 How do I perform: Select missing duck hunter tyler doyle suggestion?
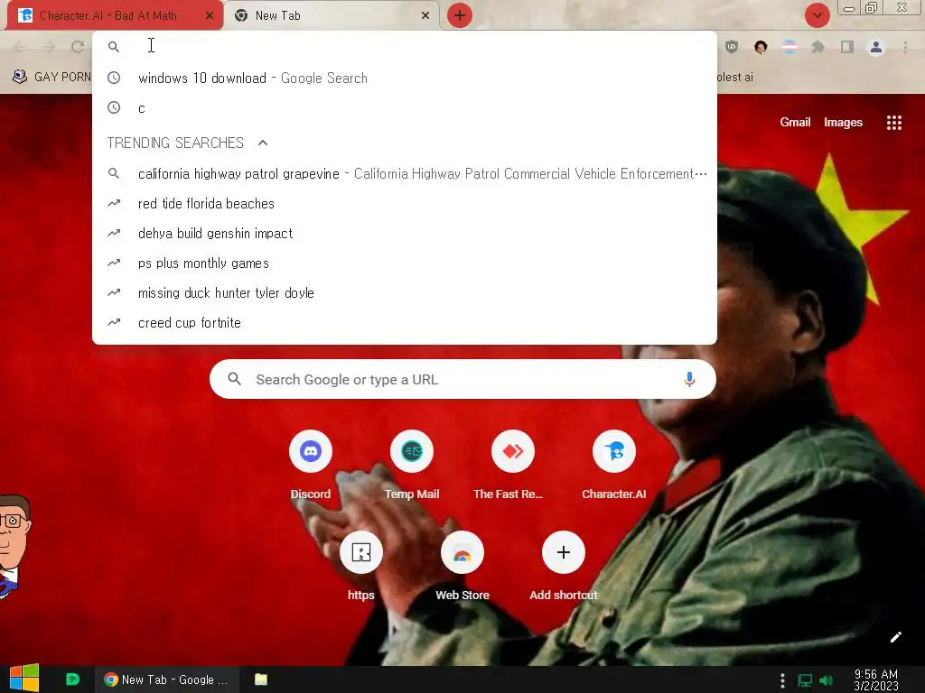(x=405, y=293)
